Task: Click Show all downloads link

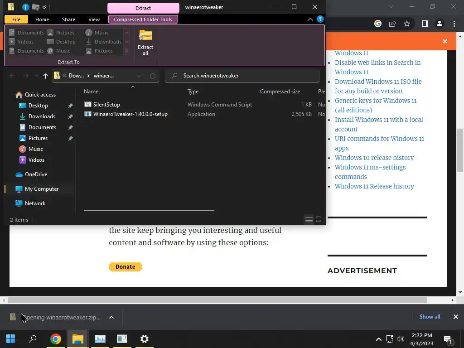Action: [430, 317]
